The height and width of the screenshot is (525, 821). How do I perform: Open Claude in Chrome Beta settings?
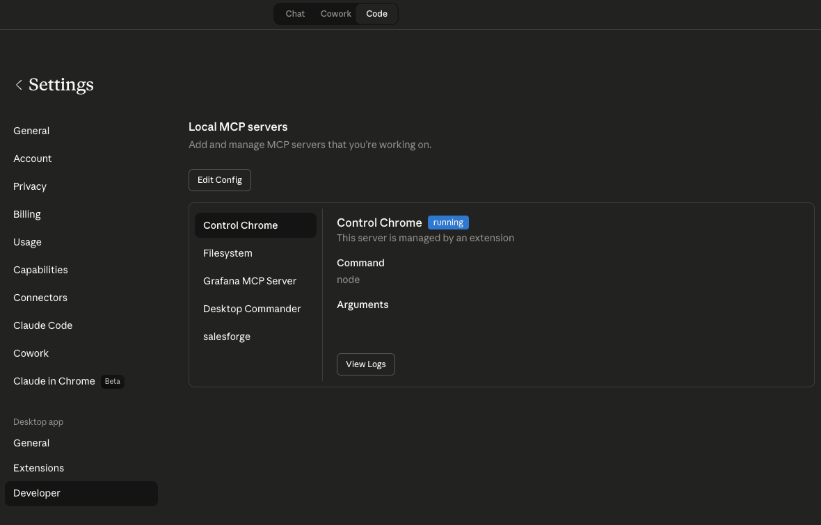pyautogui.click(x=54, y=381)
